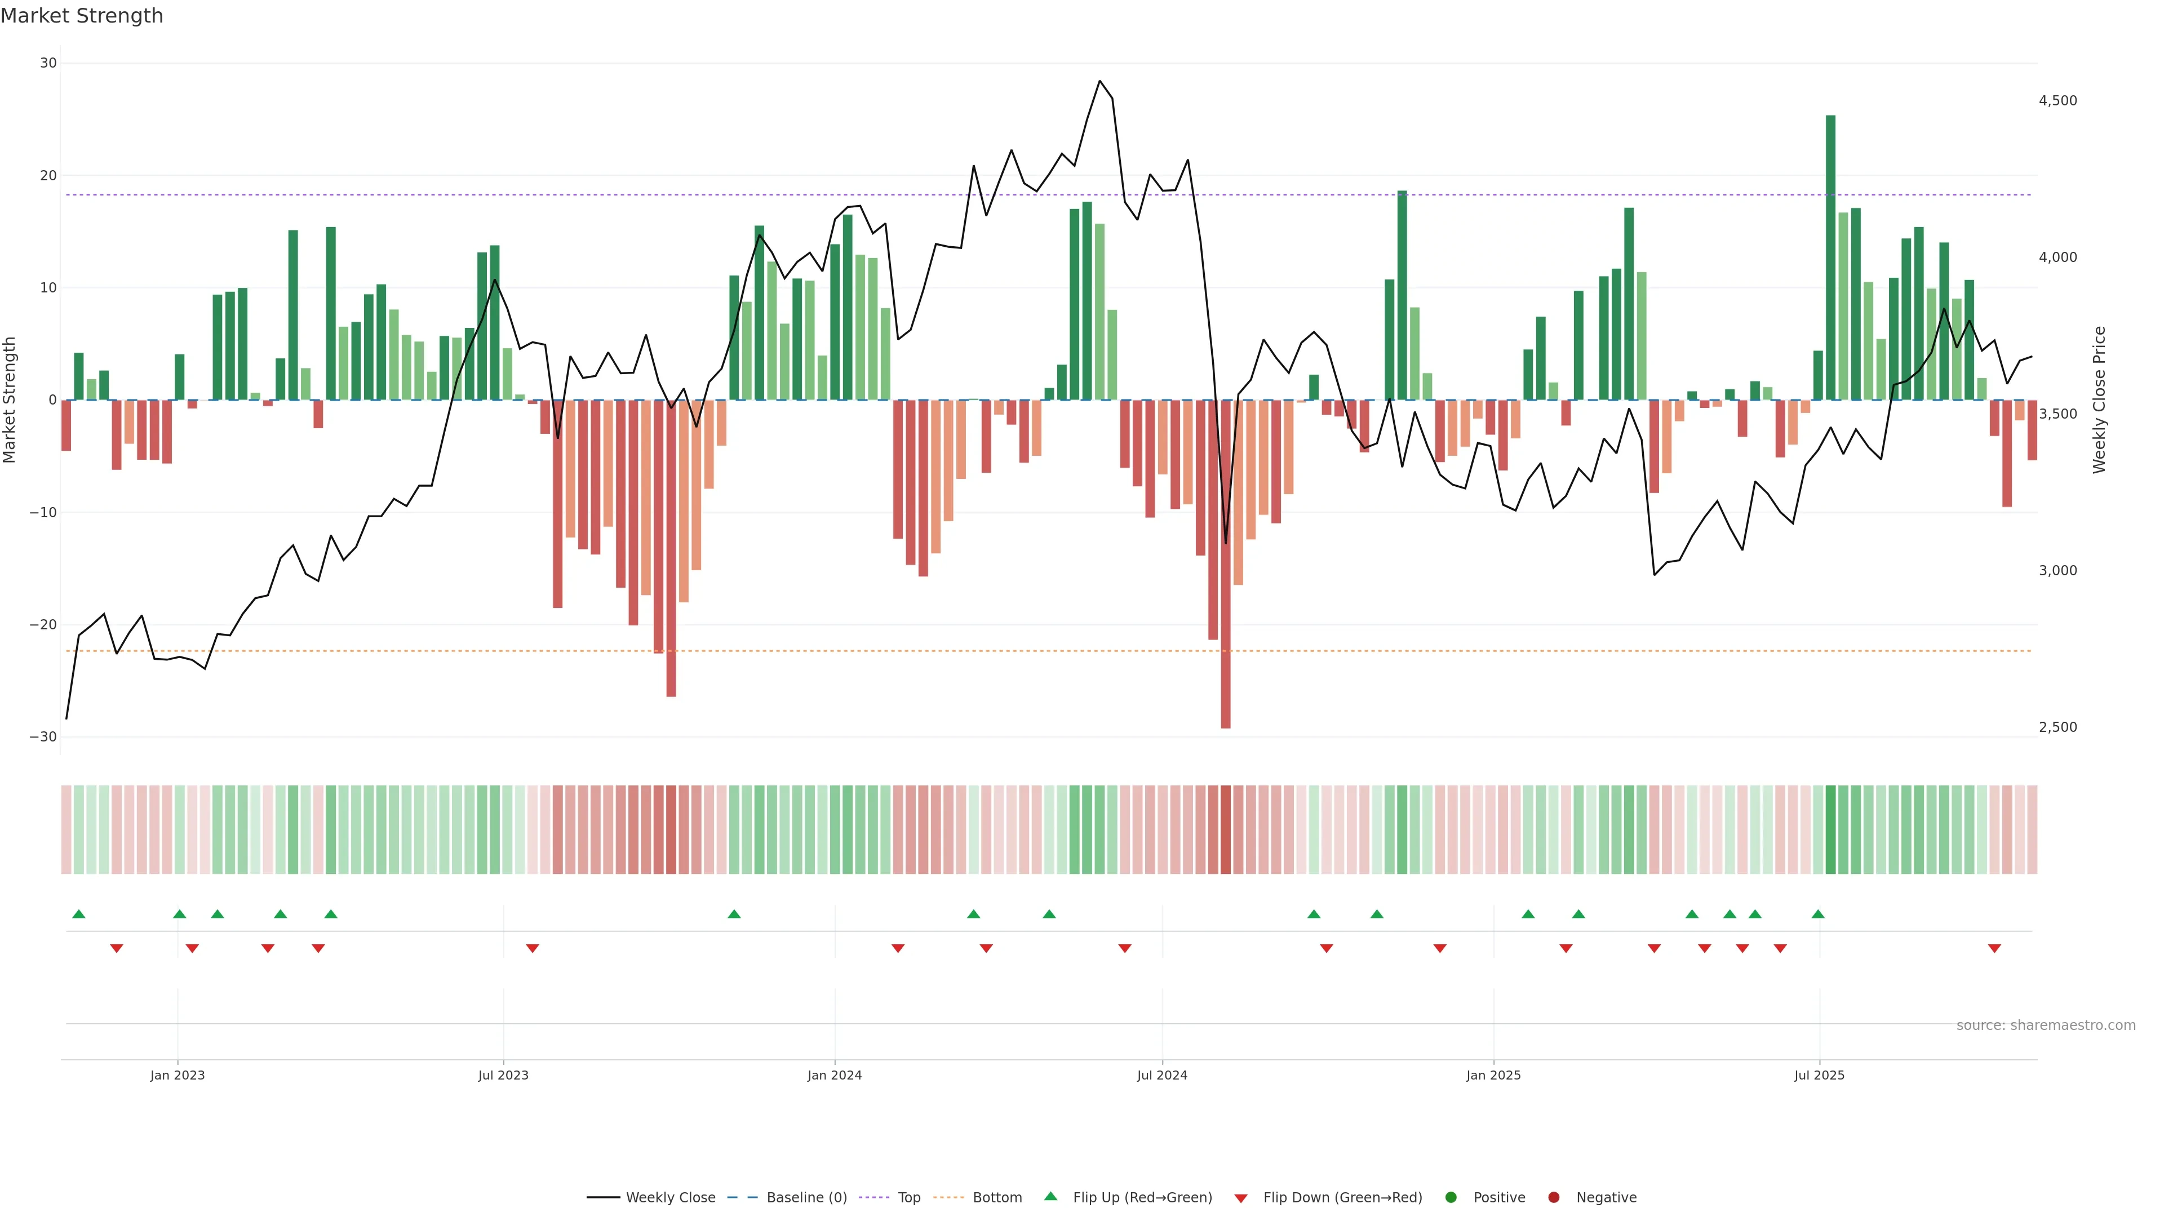
Task: Click the last red flip-down marker on right
Action: tap(1994, 948)
